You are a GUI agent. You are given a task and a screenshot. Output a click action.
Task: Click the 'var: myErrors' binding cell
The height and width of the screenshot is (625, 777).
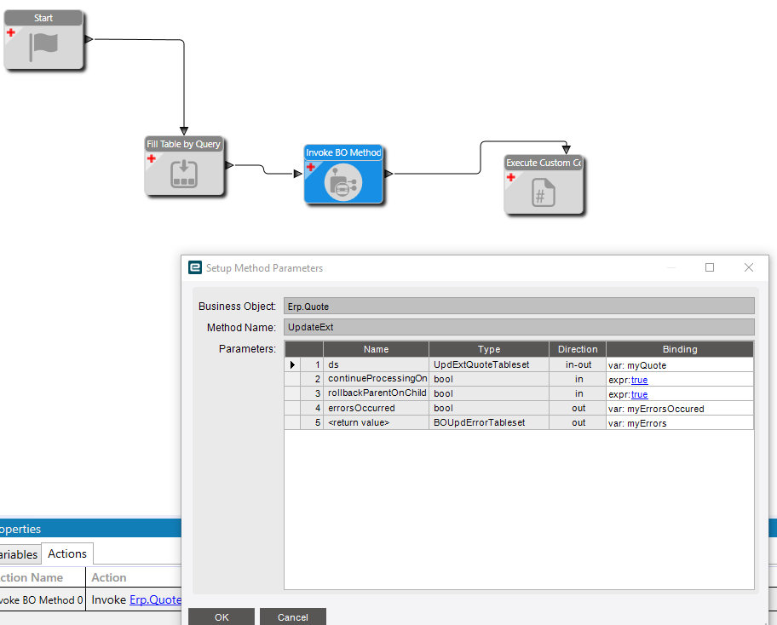pyautogui.click(x=680, y=423)
